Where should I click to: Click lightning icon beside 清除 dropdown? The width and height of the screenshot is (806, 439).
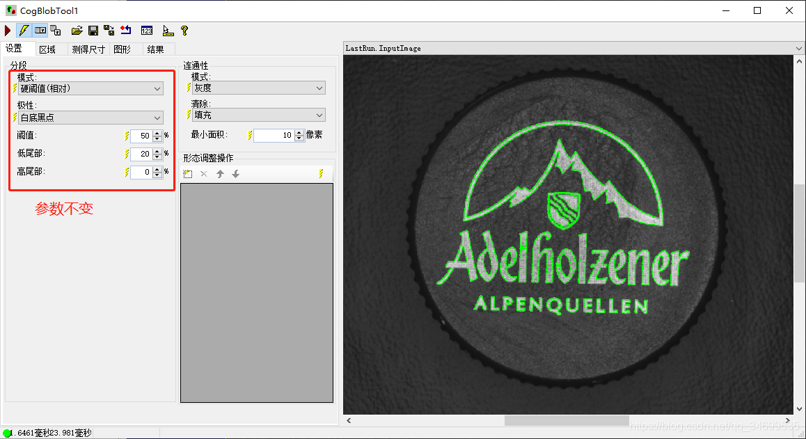[189, 115]
